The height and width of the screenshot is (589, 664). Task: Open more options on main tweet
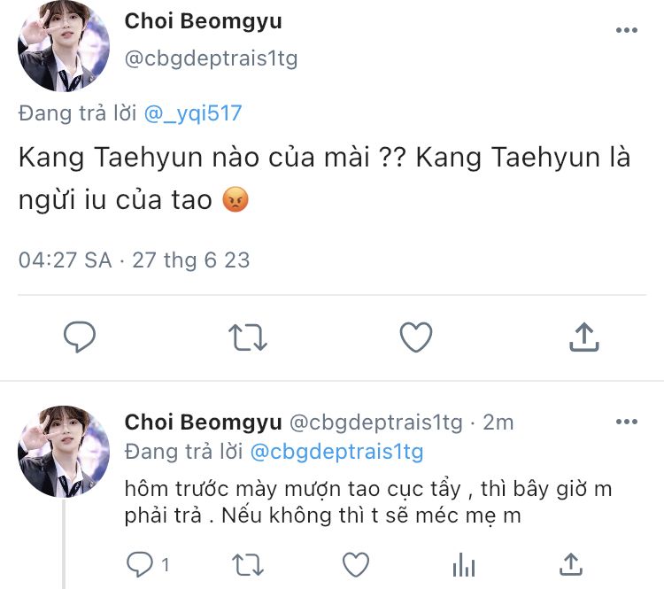point(626,30)
